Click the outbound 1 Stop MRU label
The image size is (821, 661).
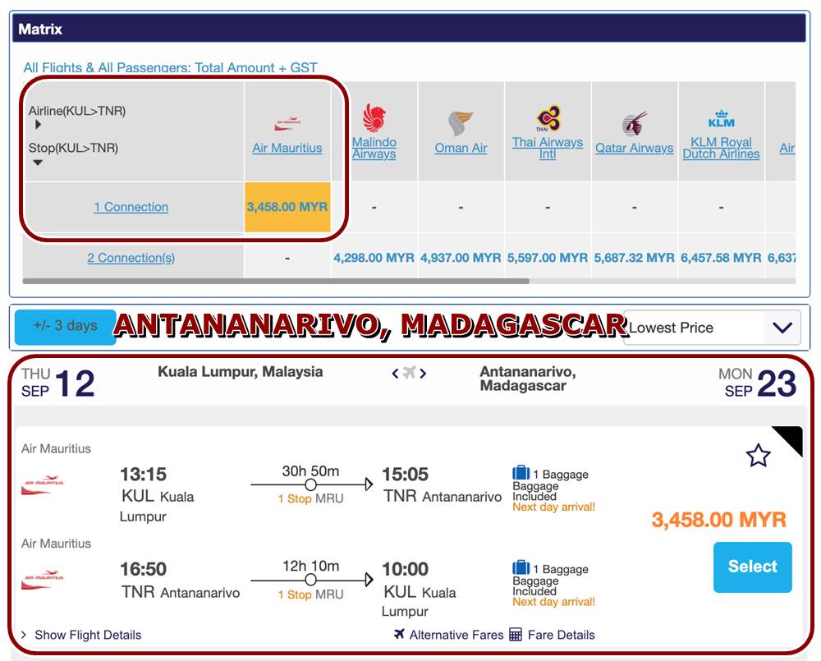pyautogui.click(x=310, y=498)
